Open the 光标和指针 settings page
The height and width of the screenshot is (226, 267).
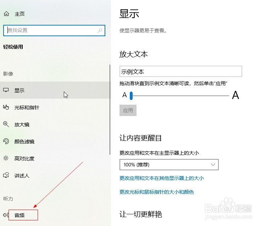tap(27, 108)
